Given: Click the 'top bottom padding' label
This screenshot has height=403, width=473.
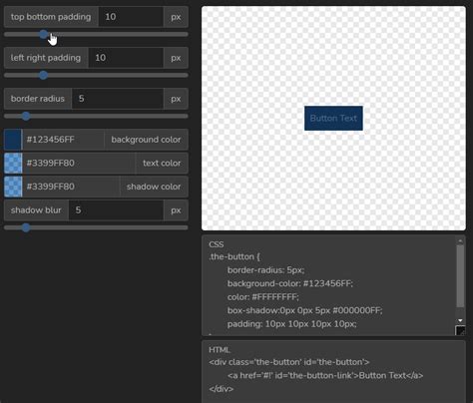Looking at the screenshot, I should (x=51, y=17).
